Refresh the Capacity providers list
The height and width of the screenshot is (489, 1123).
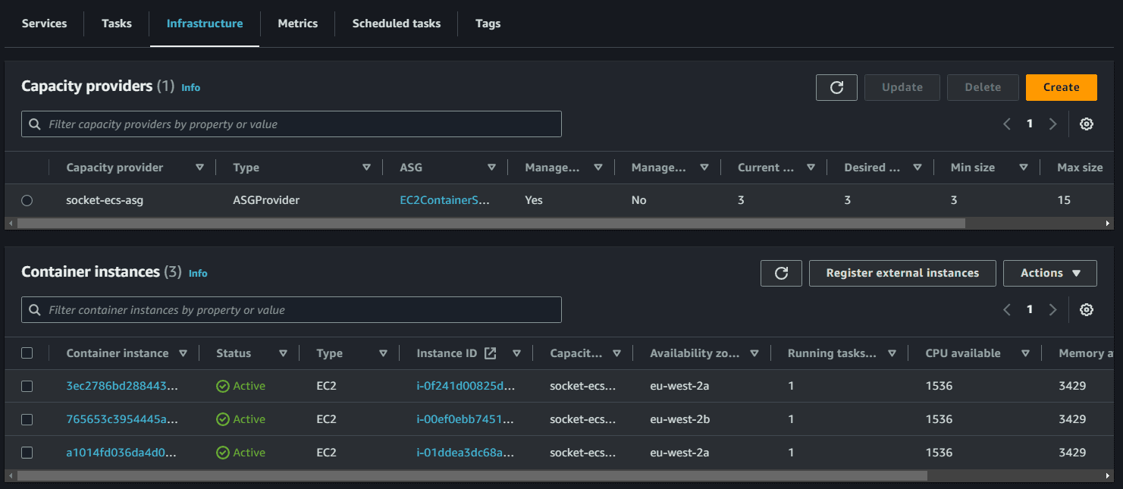[x=836, y=87]
